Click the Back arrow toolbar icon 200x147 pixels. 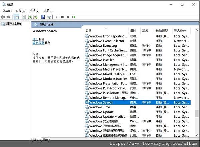pos(3,17)
